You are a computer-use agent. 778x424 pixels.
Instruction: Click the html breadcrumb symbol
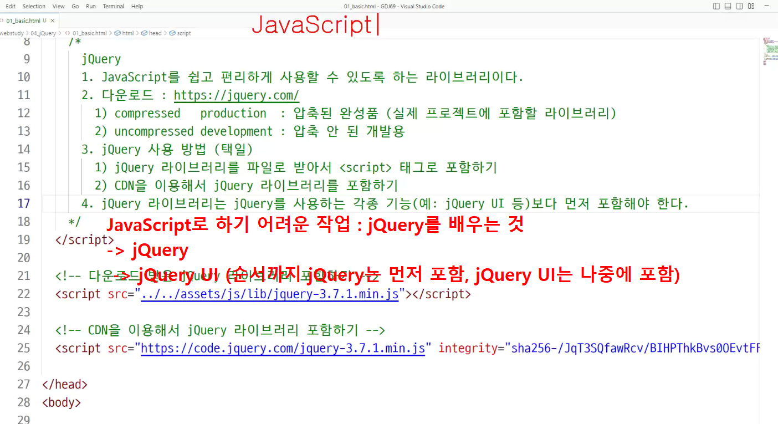click(x=124, y=33)
